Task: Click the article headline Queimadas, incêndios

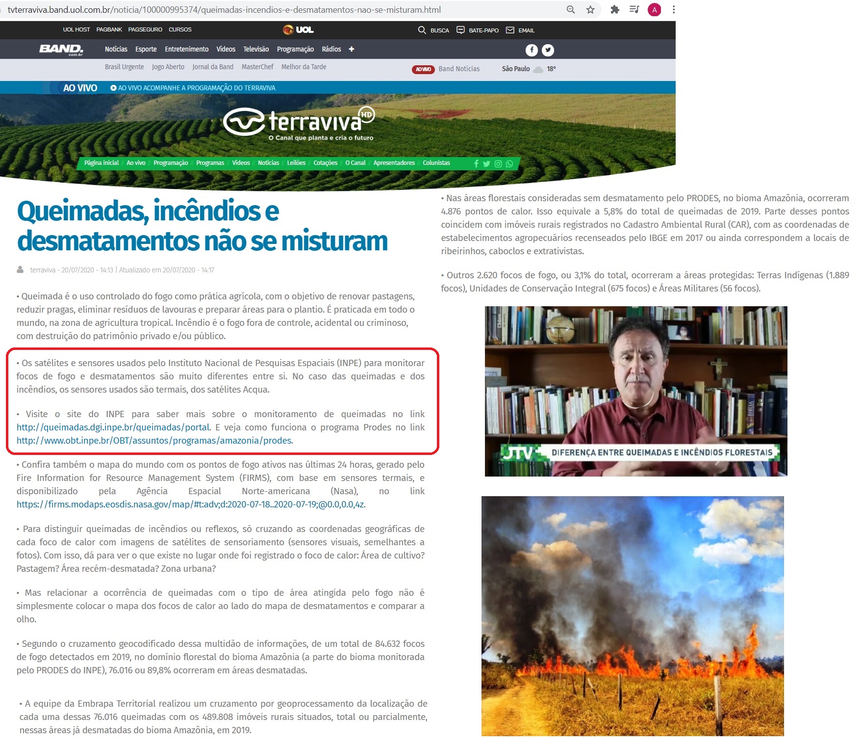Action: click(202, 226)
